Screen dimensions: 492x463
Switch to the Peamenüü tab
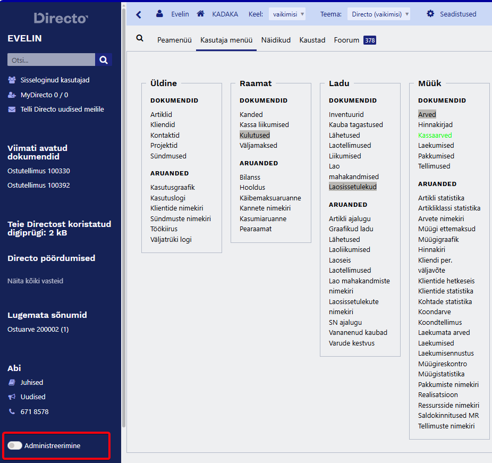click(x=175, y=40)
